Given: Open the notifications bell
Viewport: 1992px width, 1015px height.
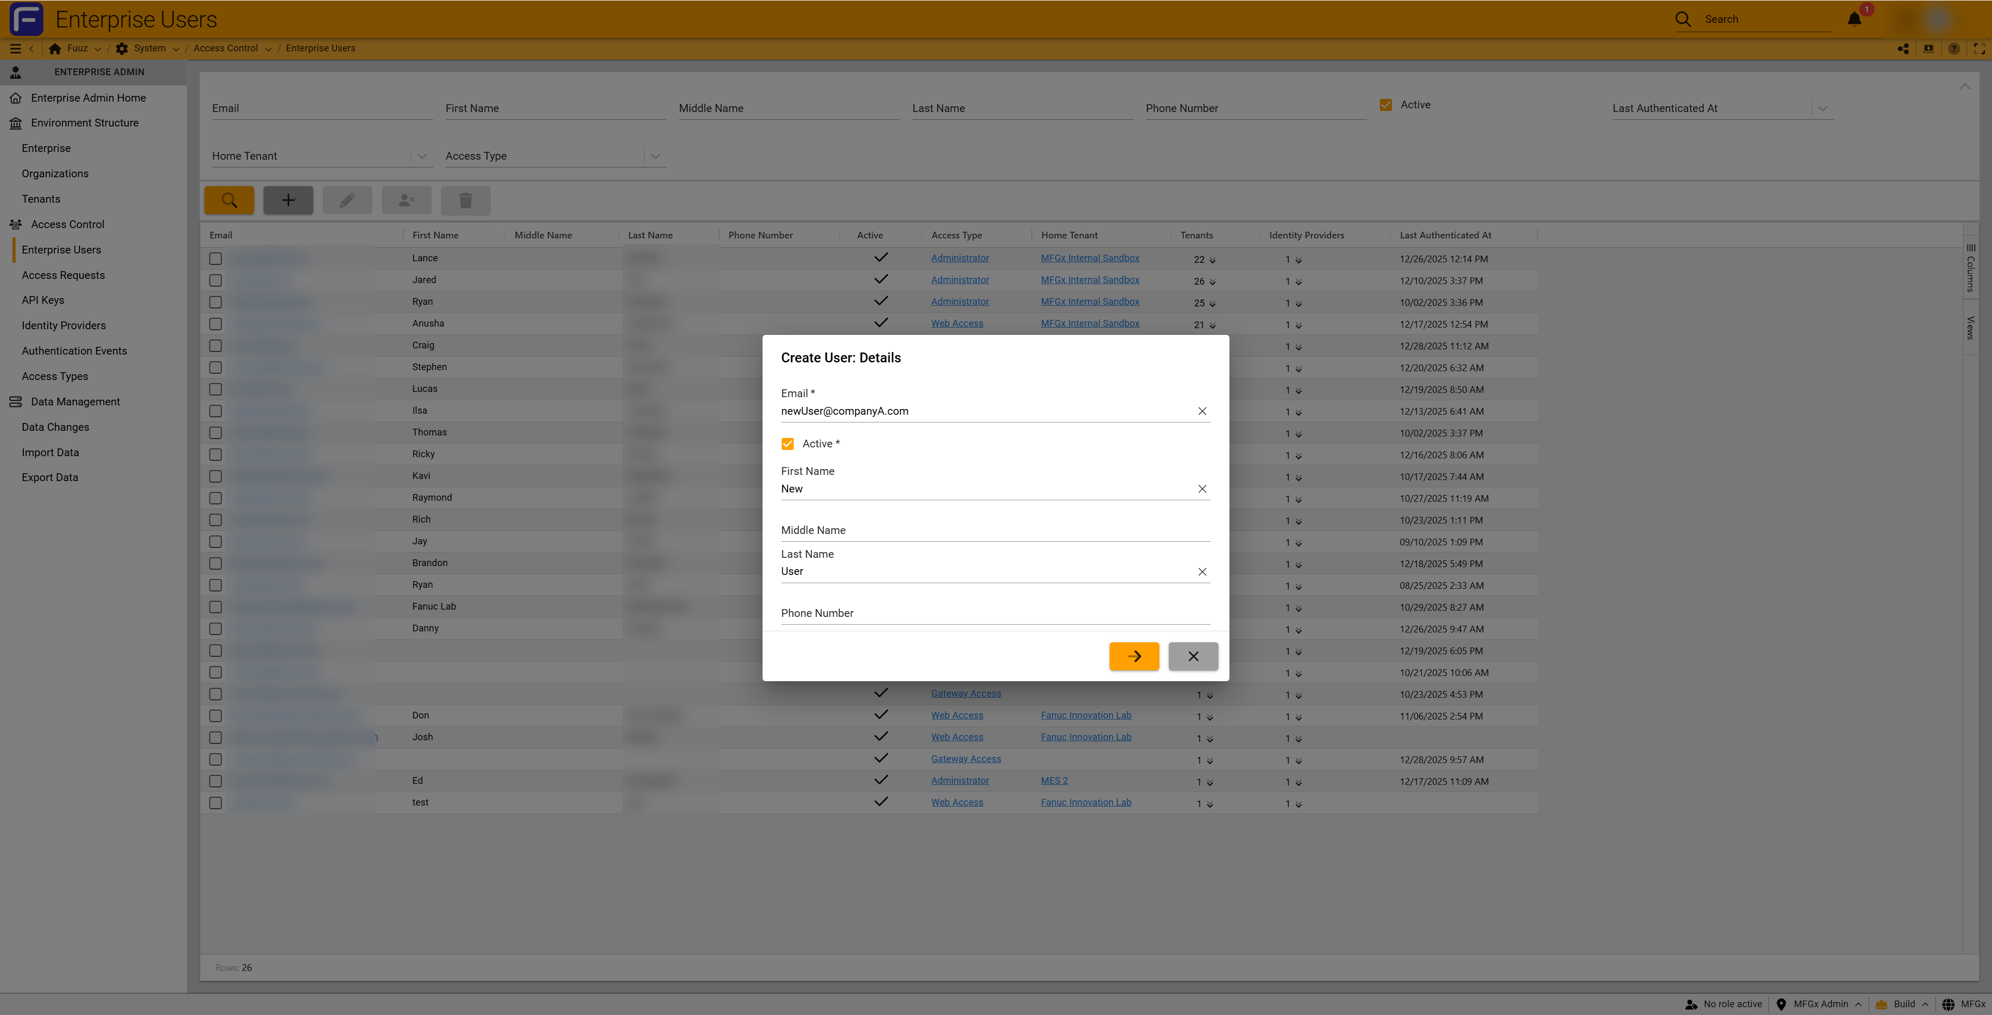Looking at the screenshot, I should 1855,19.
